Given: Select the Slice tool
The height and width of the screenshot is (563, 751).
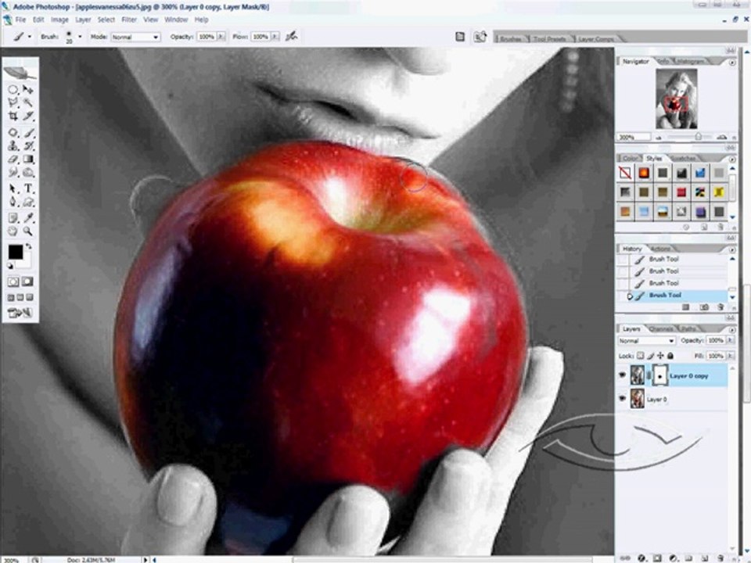Looking at the screenshot, I should click(x=28, y=116).
